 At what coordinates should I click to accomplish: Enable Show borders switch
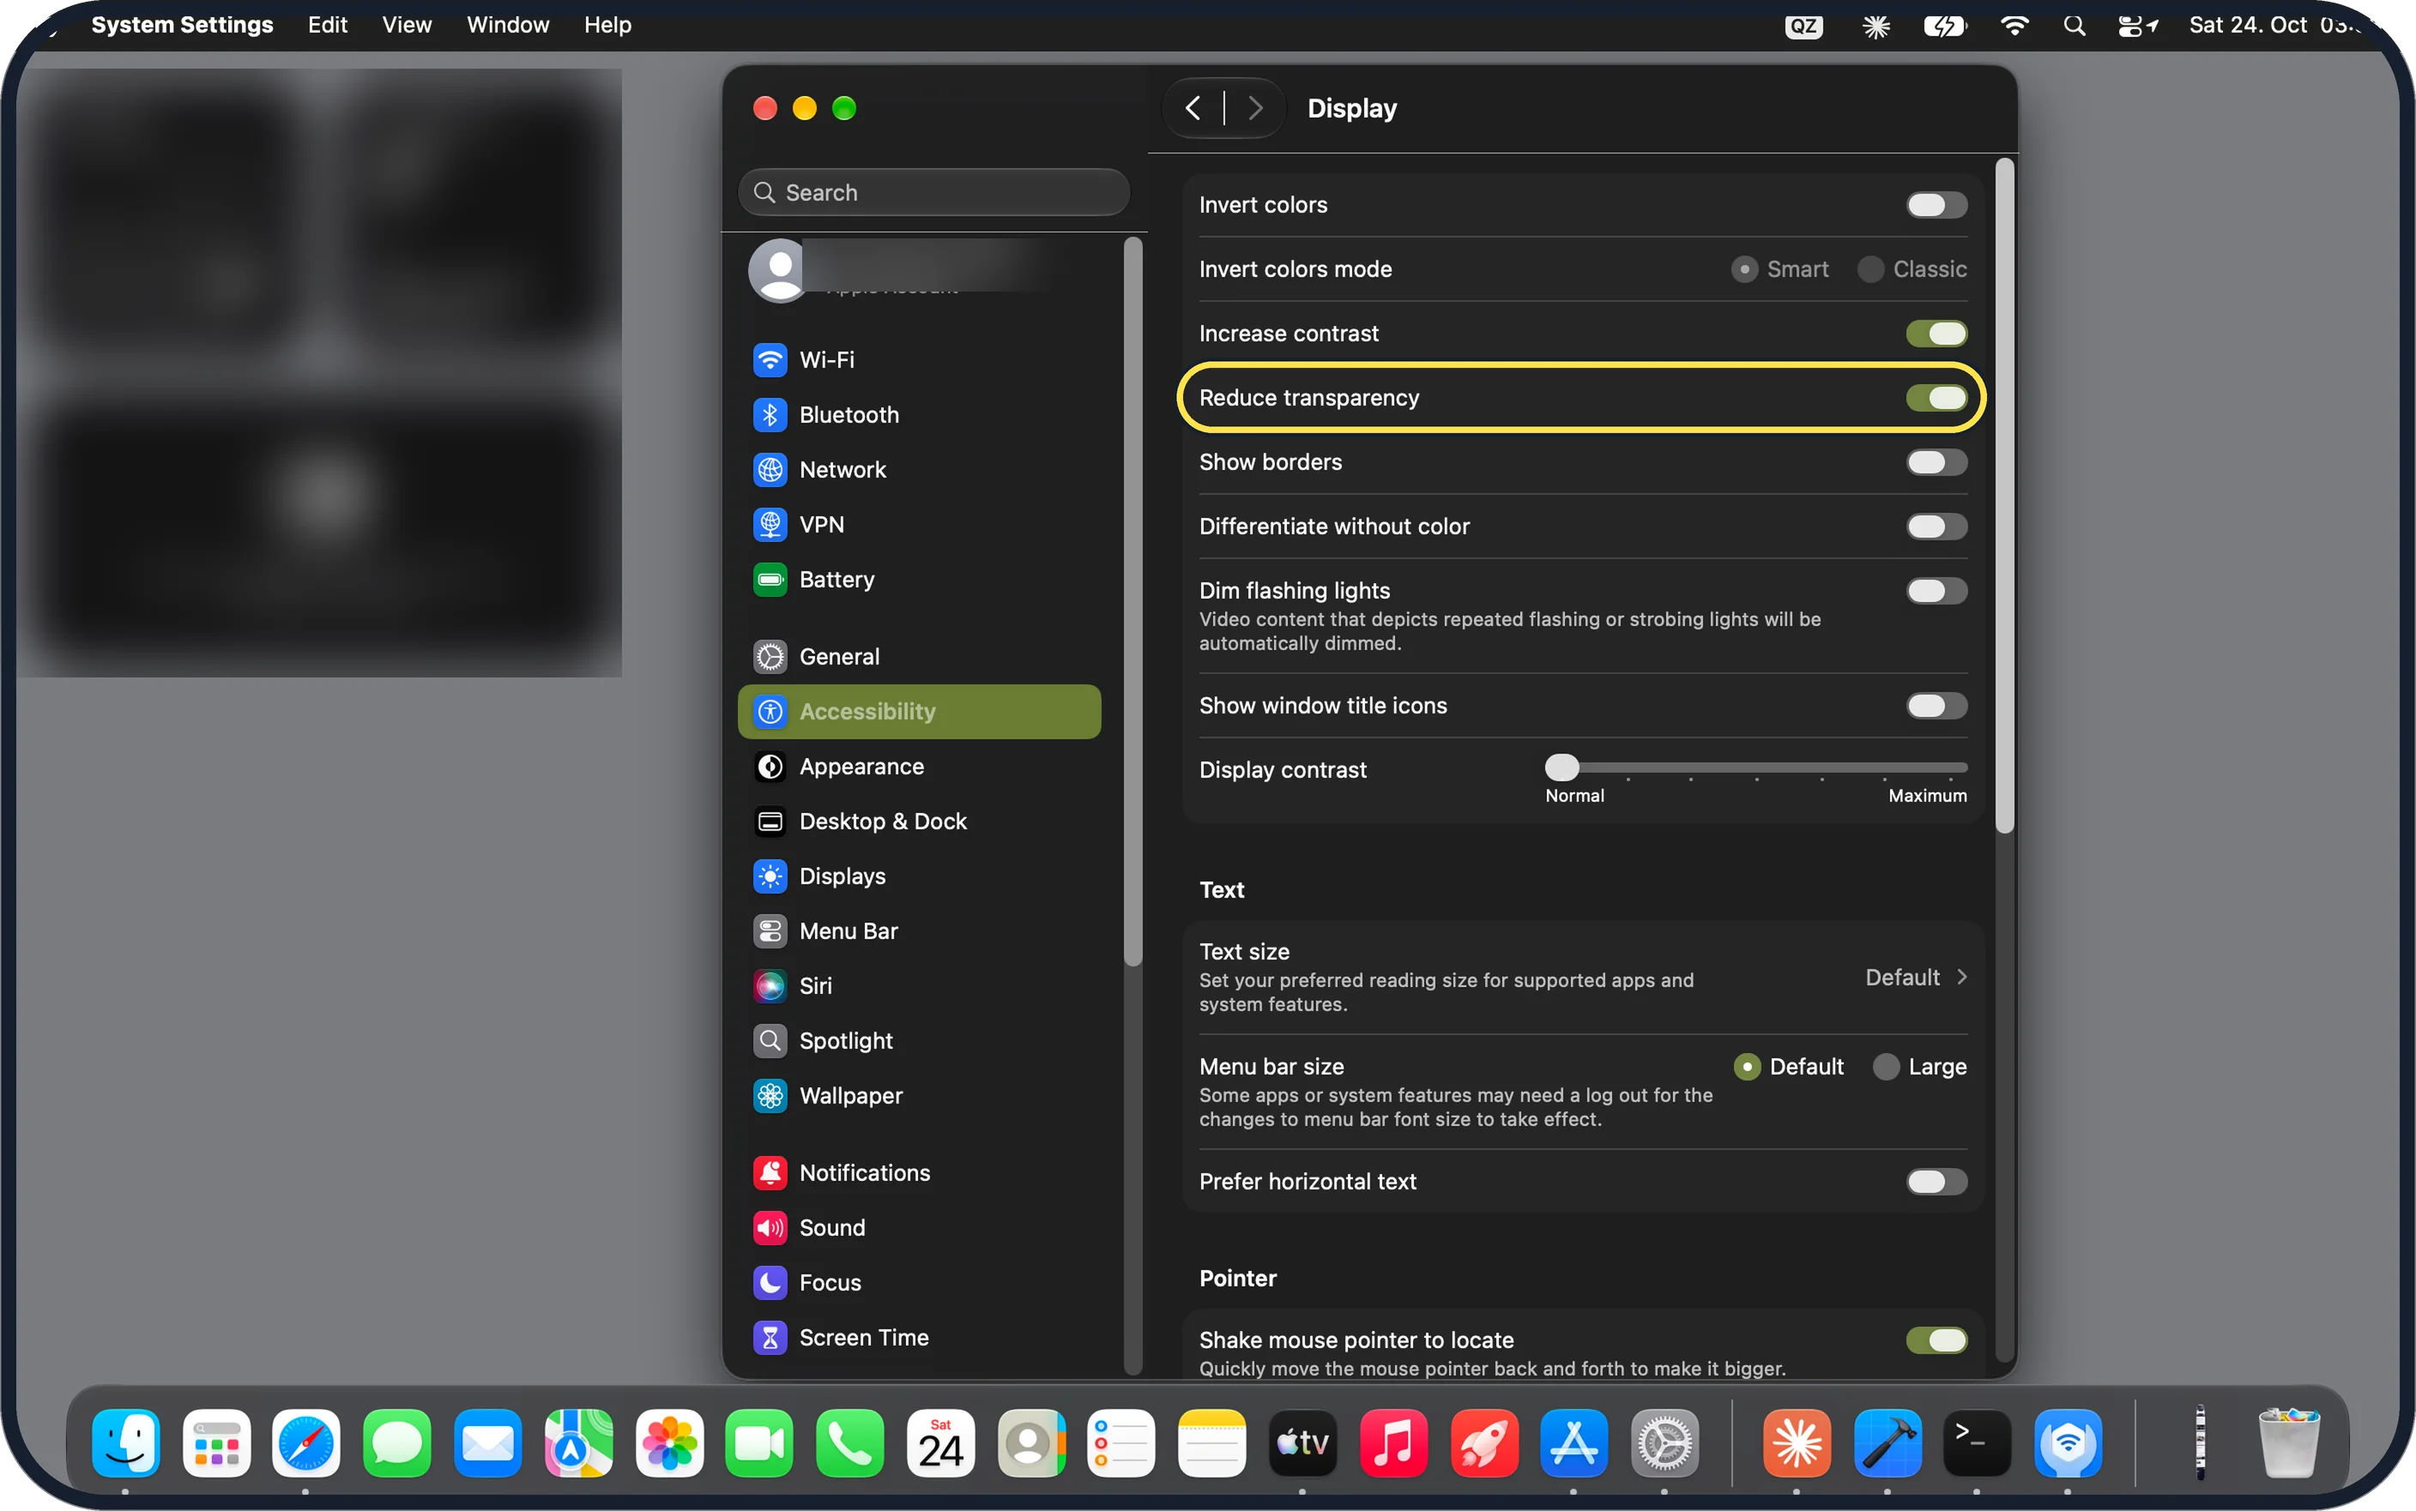coord(1936,463)
